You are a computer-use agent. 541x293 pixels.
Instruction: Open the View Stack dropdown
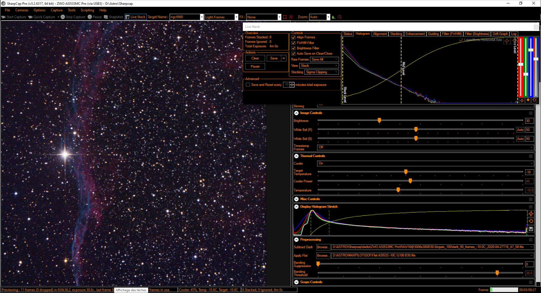pos(319,66)
